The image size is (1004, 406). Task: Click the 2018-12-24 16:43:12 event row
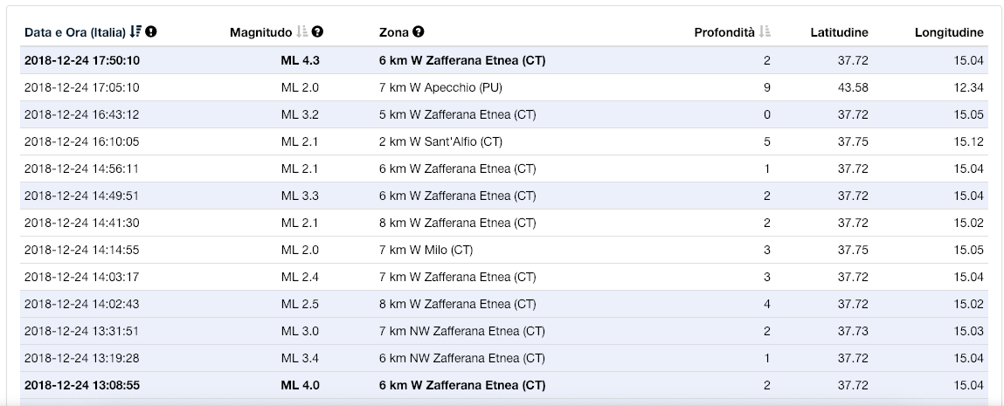[82, 114]
